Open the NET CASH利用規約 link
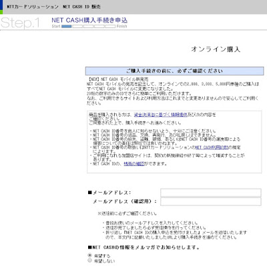Viewport: 267px width, 266px height. click(x=212, y=147)
